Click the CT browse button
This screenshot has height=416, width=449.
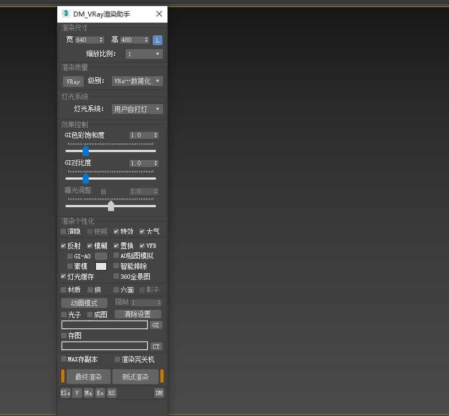pos(156,347)
